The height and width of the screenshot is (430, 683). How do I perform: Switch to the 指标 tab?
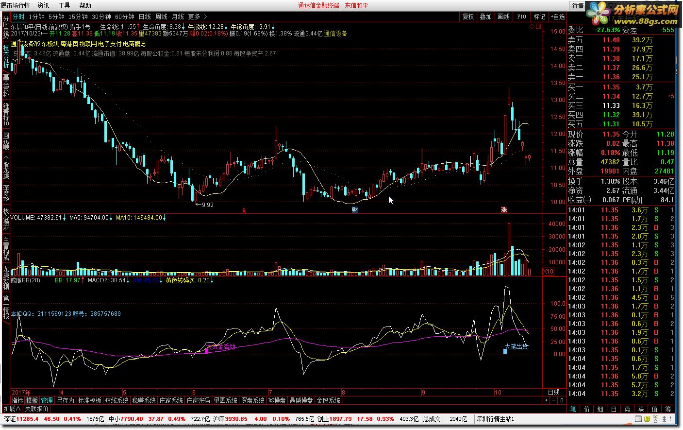17,400
